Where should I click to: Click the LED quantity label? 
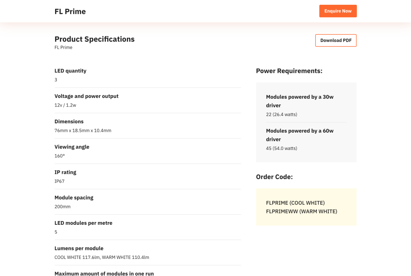70,71
